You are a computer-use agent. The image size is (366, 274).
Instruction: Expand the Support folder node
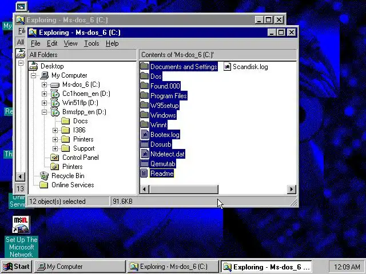(55, 148)
